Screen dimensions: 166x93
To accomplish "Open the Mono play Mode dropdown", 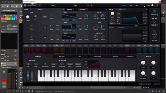I will pos(54,64).
